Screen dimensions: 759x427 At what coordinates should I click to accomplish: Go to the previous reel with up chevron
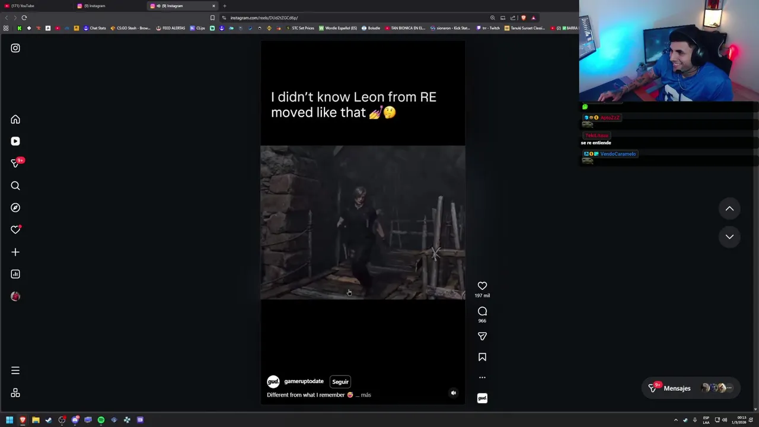pos(729,209)
